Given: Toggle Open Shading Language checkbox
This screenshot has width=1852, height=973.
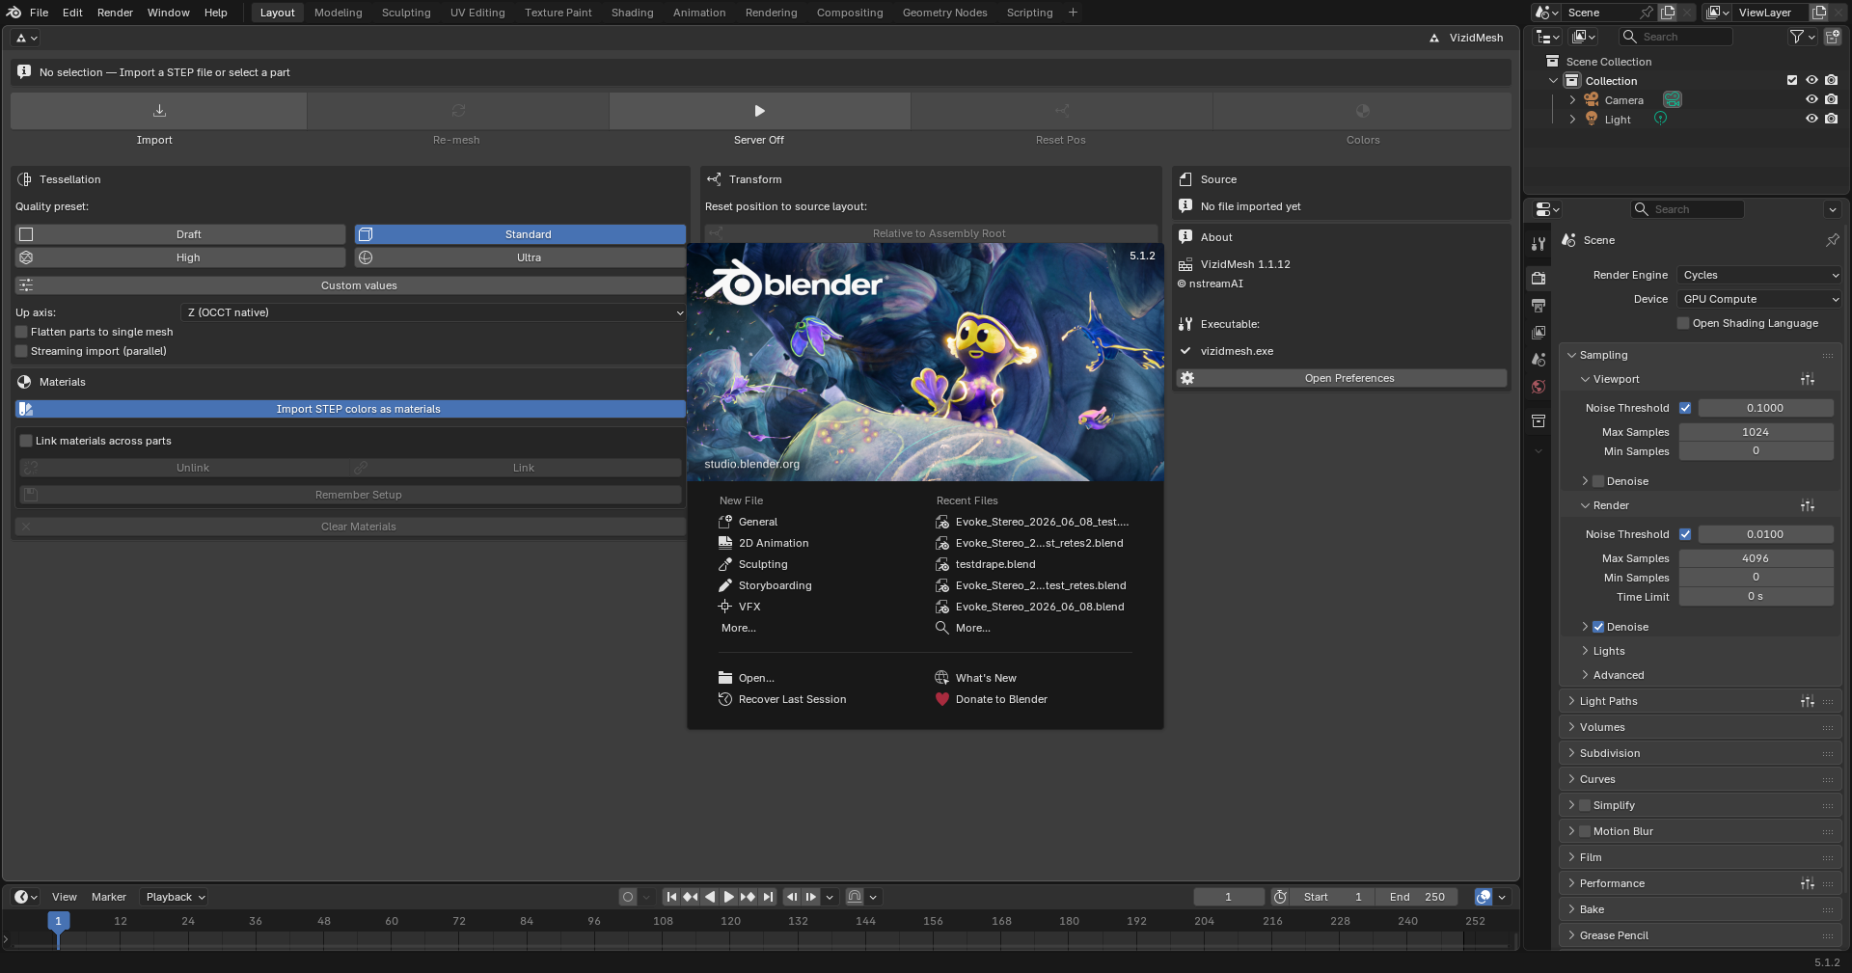Looking at the screenshot, I should 1683,323.
